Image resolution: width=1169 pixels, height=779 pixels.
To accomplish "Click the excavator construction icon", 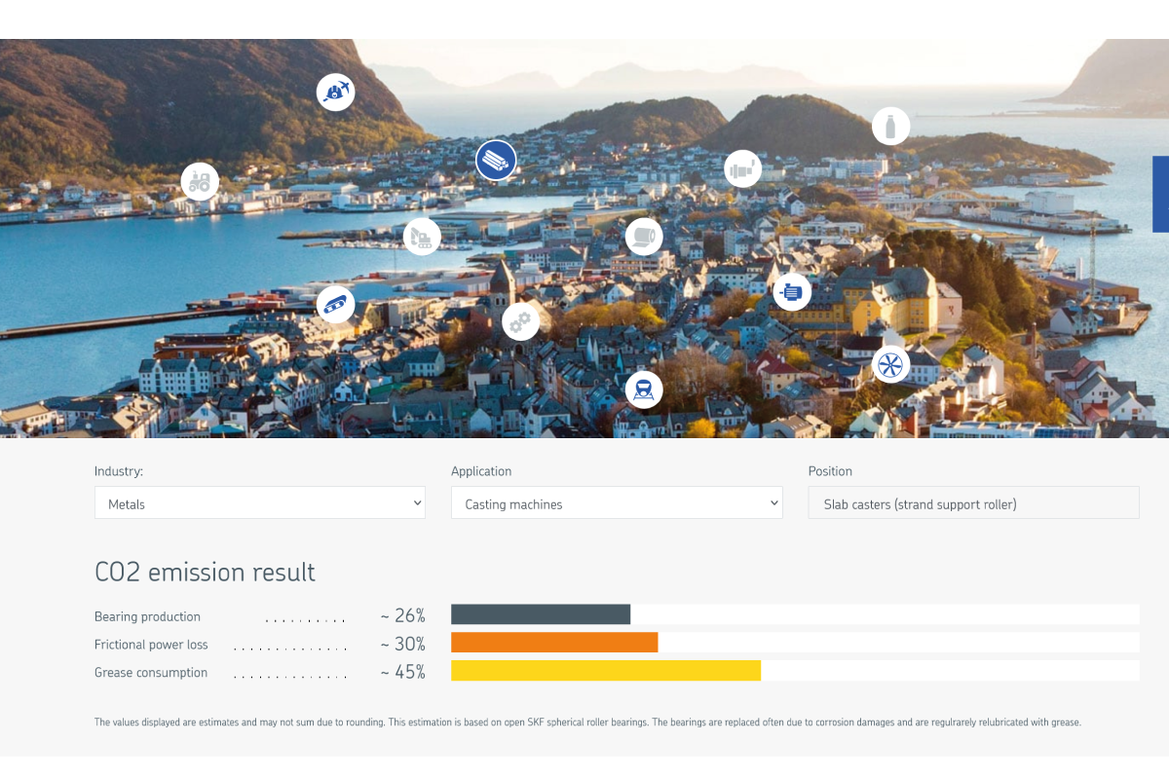I will click(422, 236).
